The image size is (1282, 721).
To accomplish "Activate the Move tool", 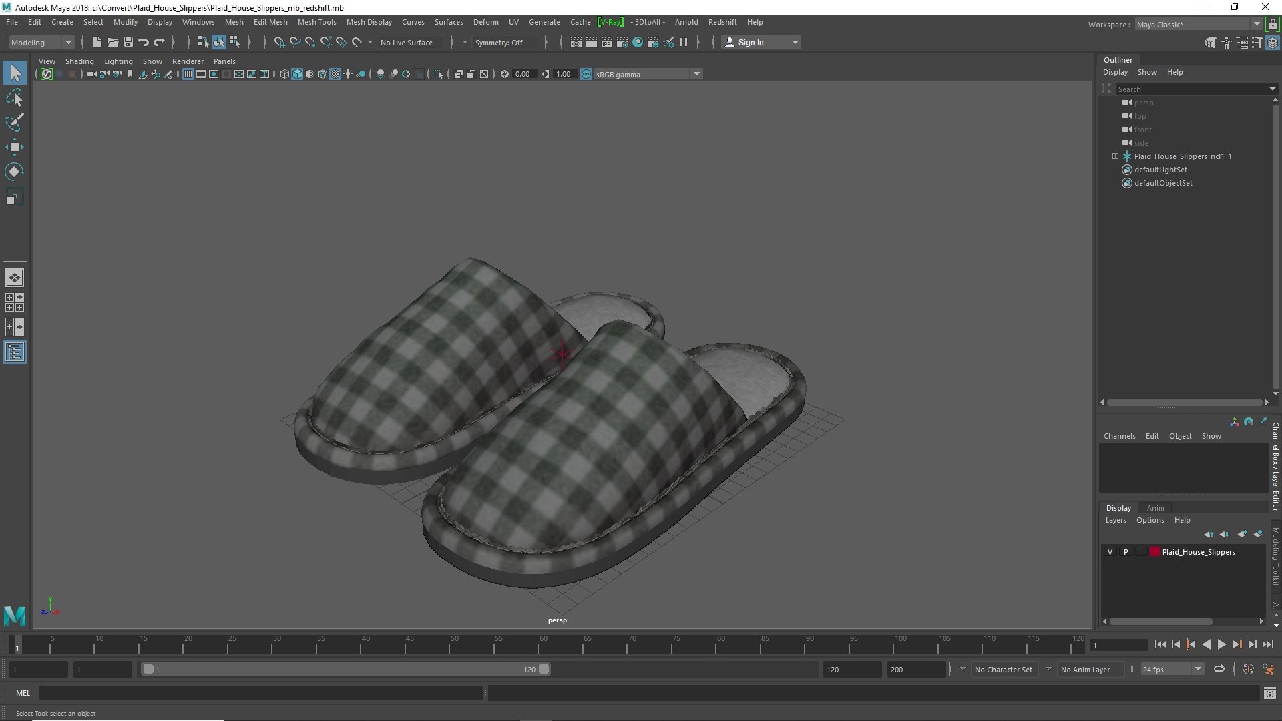I will (x=15, y=147).
